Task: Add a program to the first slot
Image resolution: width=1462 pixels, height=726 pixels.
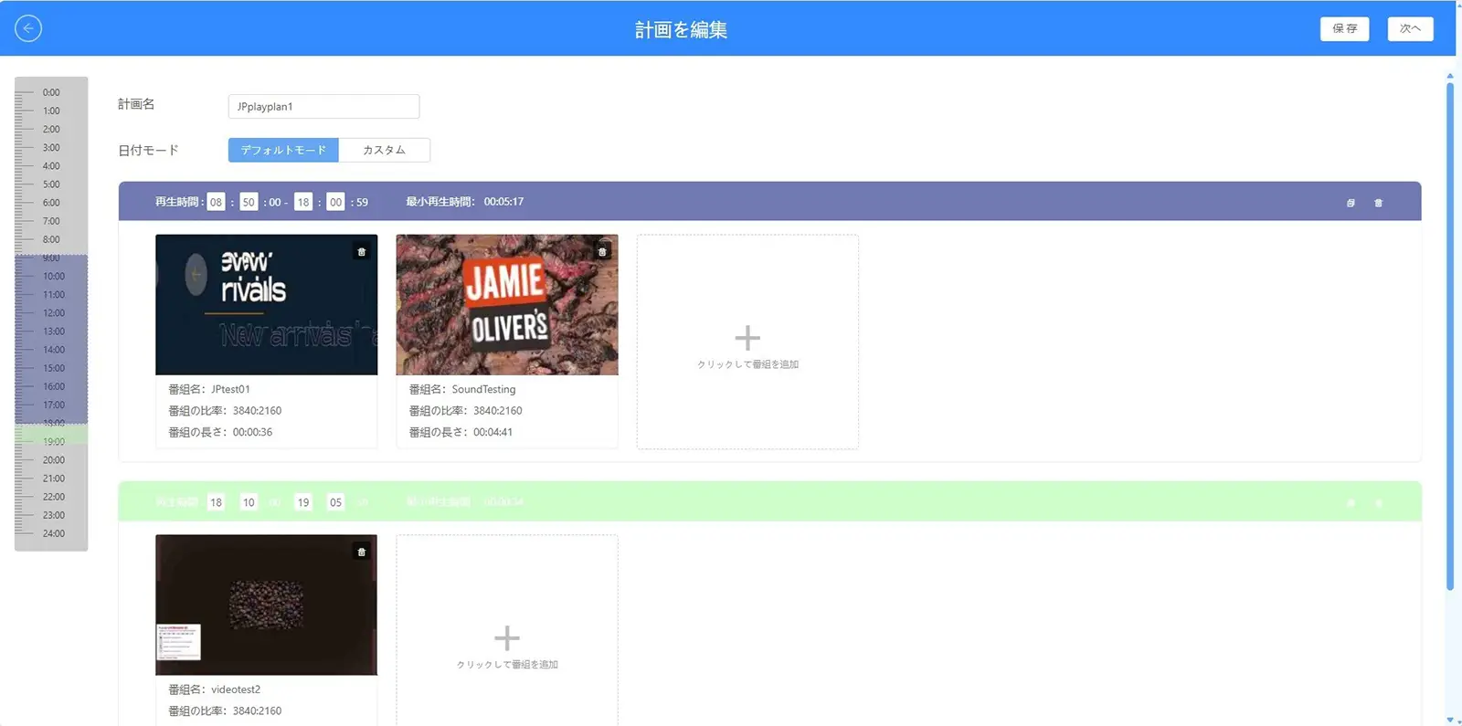Action: [747, 342]
